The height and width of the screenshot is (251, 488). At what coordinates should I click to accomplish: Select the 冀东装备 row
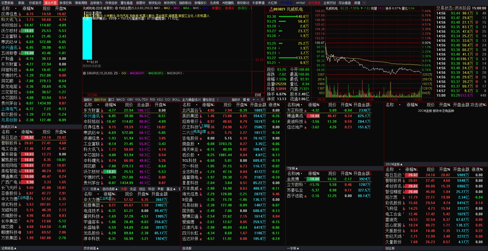41,154
